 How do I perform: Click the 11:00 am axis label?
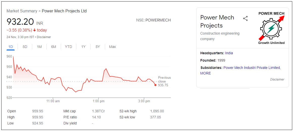pyautogui.click(x=53, y=101)
